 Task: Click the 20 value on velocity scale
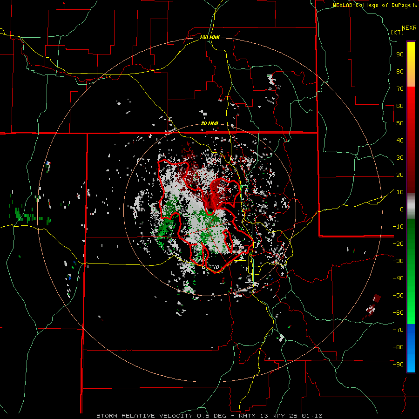(400, 175)
